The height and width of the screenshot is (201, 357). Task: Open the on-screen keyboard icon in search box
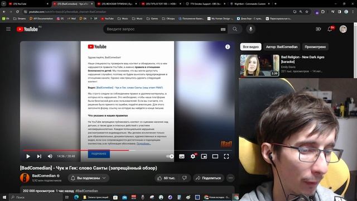(223, 29)
